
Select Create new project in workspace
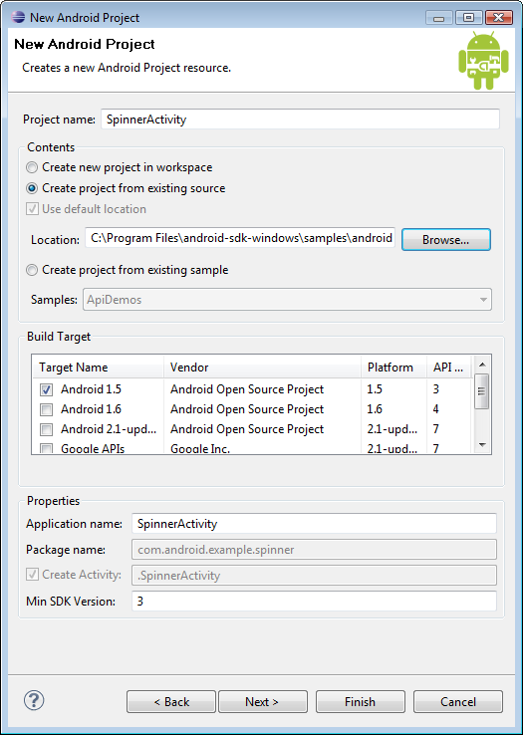click(x=32, y=167)
